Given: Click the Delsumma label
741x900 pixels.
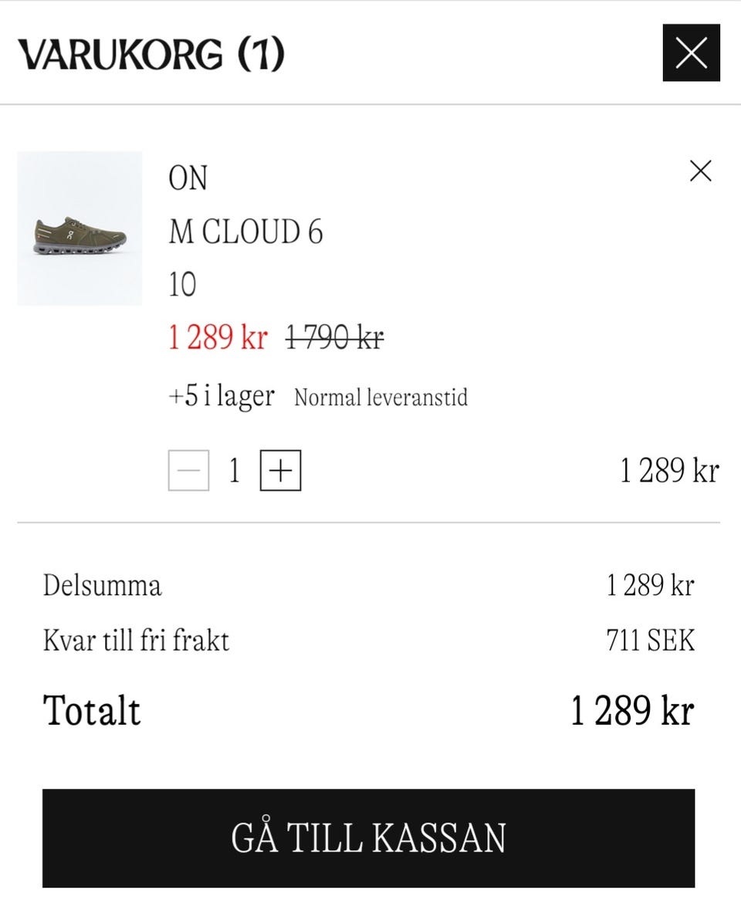Looking at the screenshot, I should click(x=102, y=585).
